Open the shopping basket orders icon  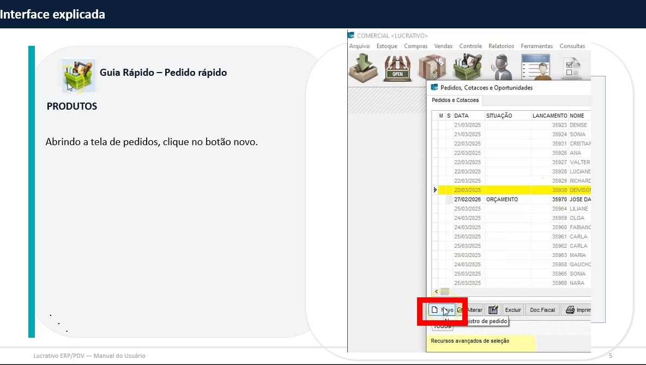467,67
